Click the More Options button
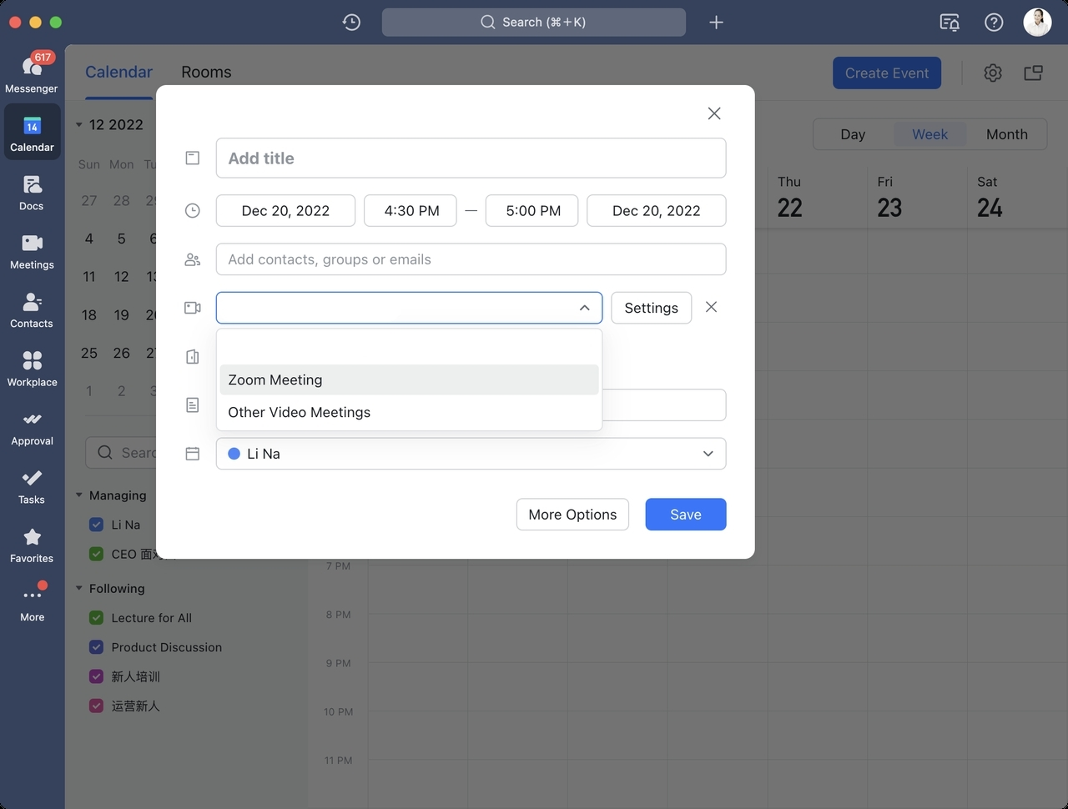The image size is (1068, 809). coord(572,515)
